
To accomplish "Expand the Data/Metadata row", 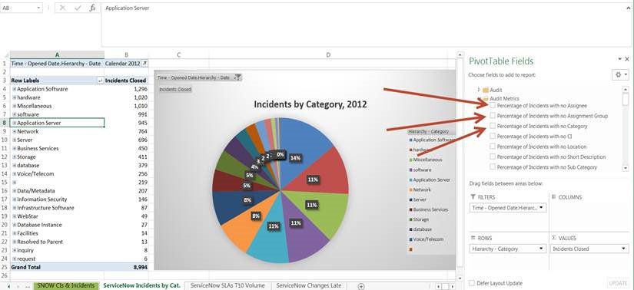I will (14, 191).
